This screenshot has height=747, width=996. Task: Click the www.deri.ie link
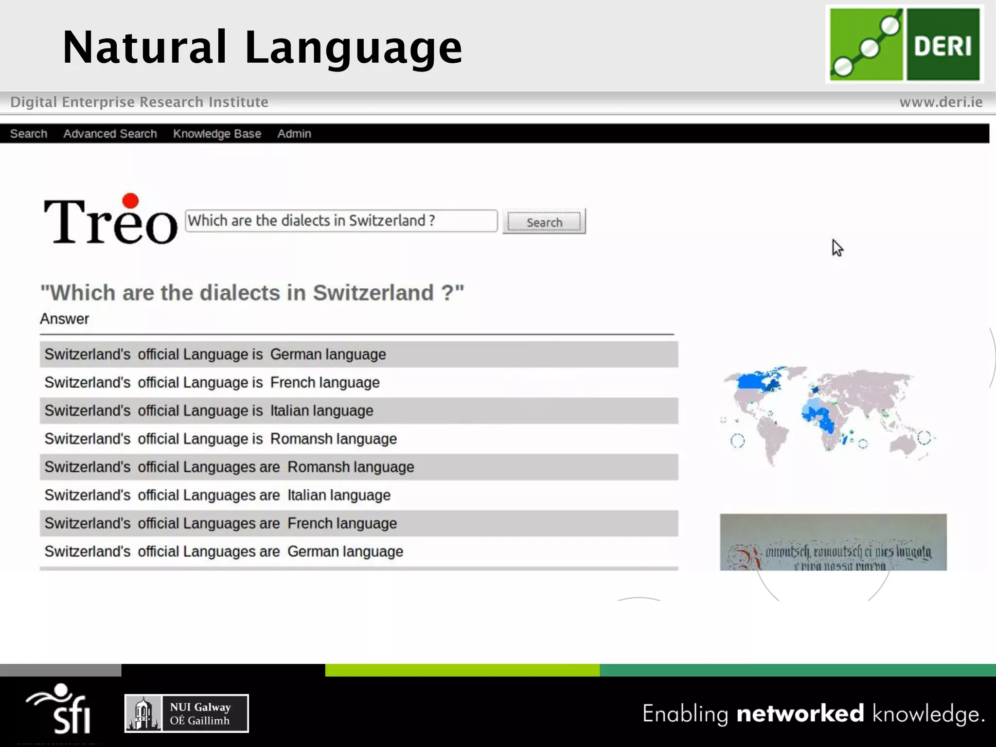coord(941,102)
